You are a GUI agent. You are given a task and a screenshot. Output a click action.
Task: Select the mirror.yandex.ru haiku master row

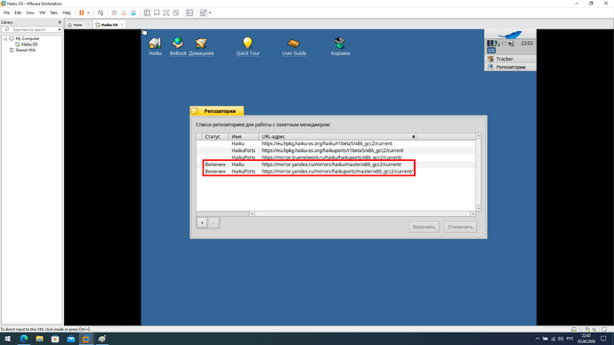coord(335,164)
